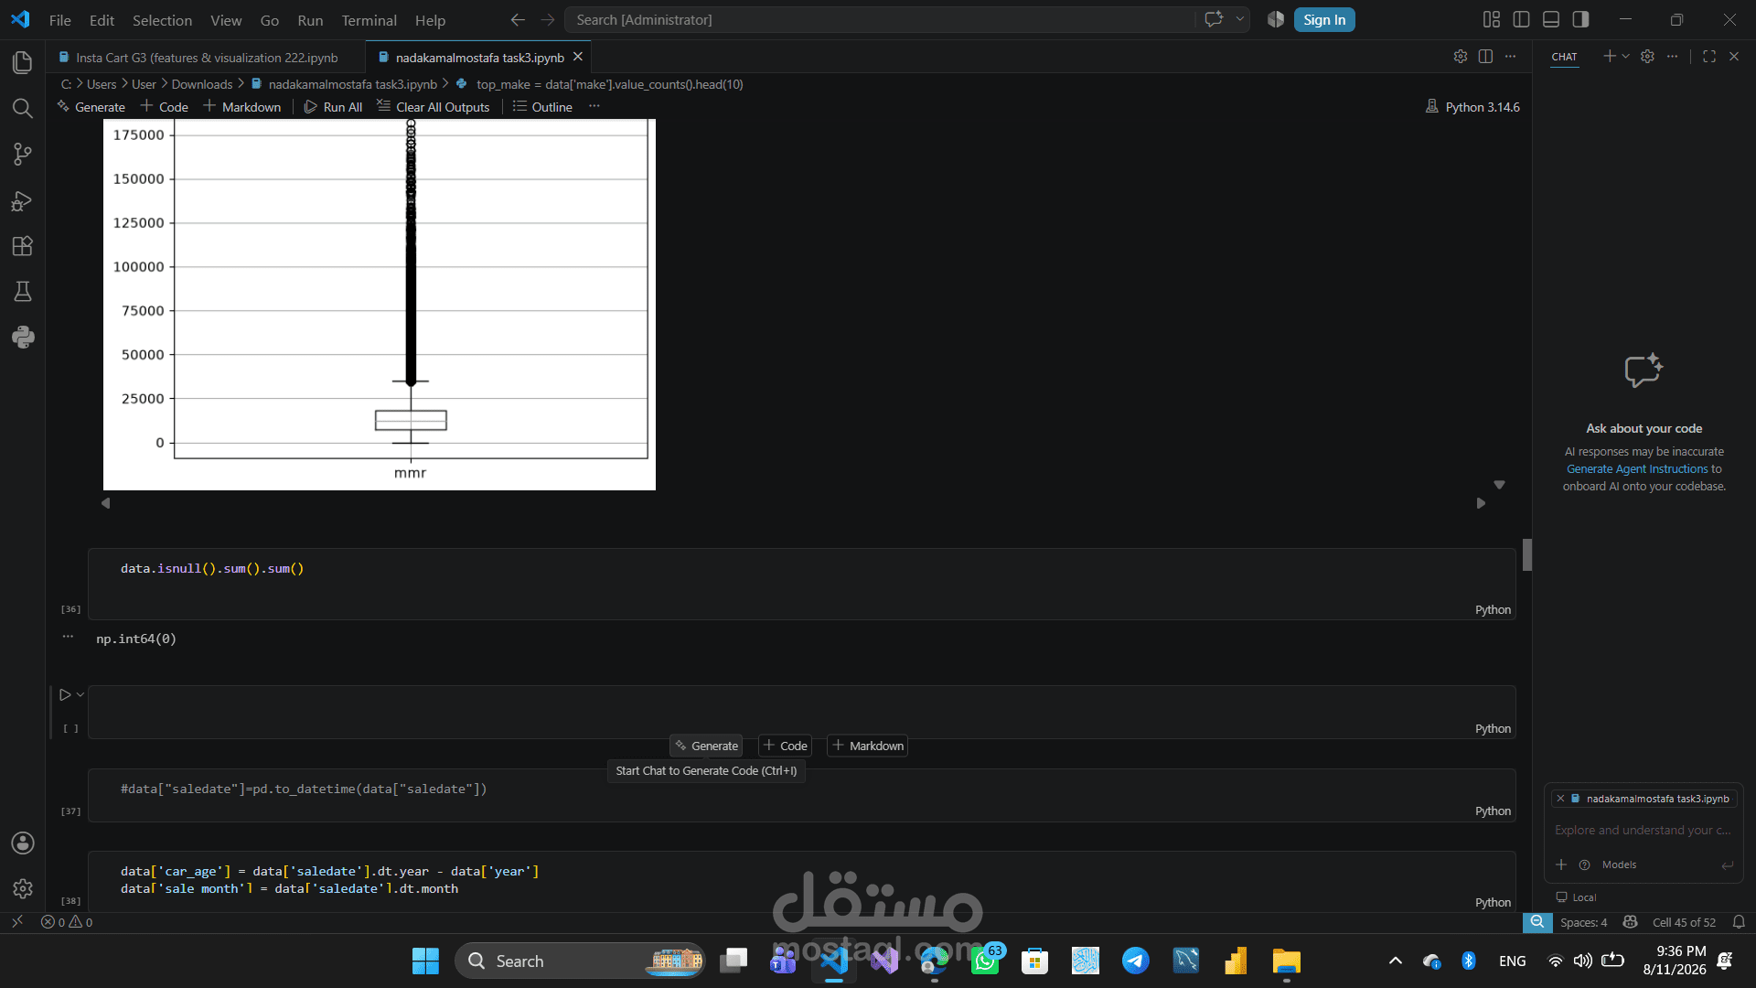The width and height of the screenshot is (1756, 988).
Task: Click the inline Generate button below the cell
Action: click(706, 746)
